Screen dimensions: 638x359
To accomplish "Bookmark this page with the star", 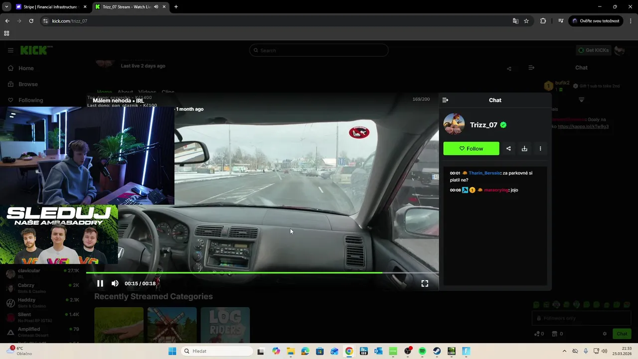I will tap(526, 21).
